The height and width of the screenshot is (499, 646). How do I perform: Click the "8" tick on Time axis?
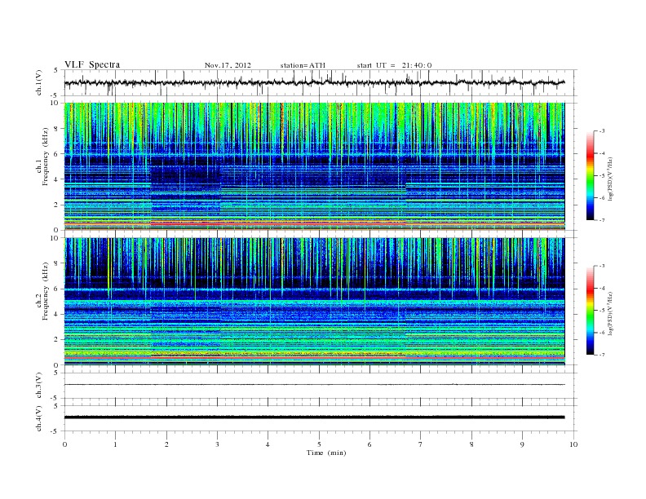[471, 444]
